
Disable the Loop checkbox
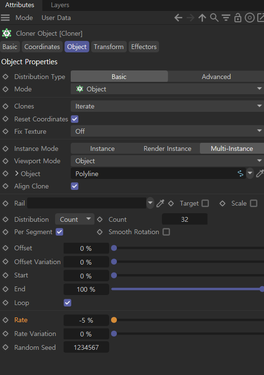(x=67, y=303)
